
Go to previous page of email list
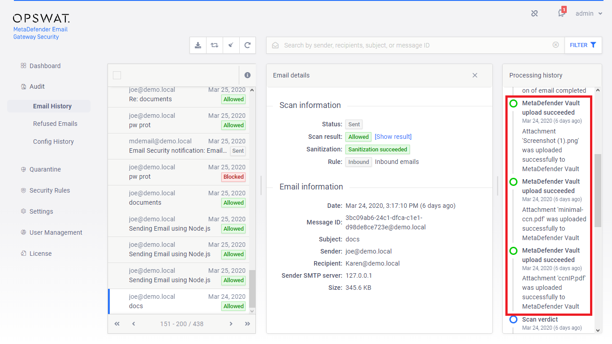134,324
